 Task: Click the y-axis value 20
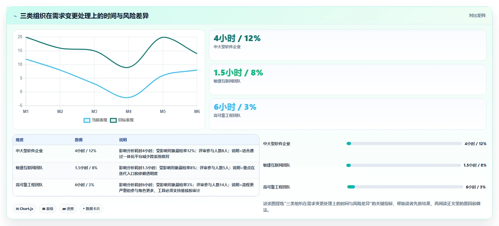(x=20, y=37)
